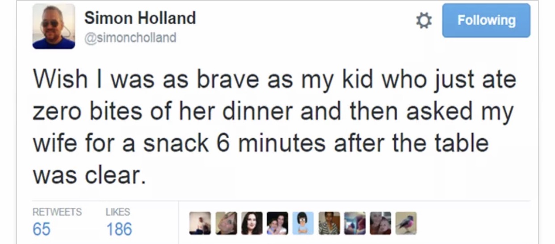The image size is (555, 244).
Task: Click the tilted blonde woman avatar
Action: 226,223
